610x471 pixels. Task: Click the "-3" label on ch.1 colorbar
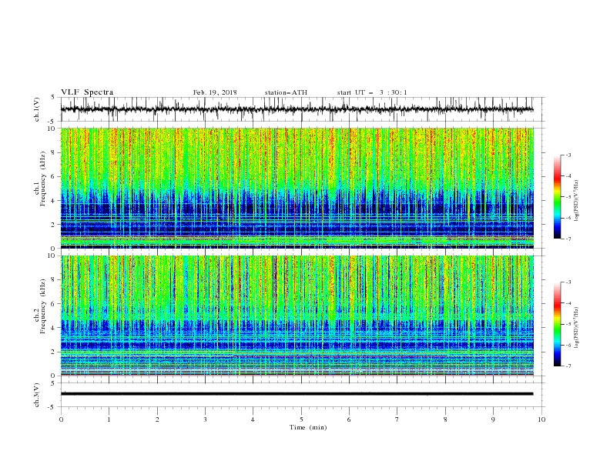(568, 155)
